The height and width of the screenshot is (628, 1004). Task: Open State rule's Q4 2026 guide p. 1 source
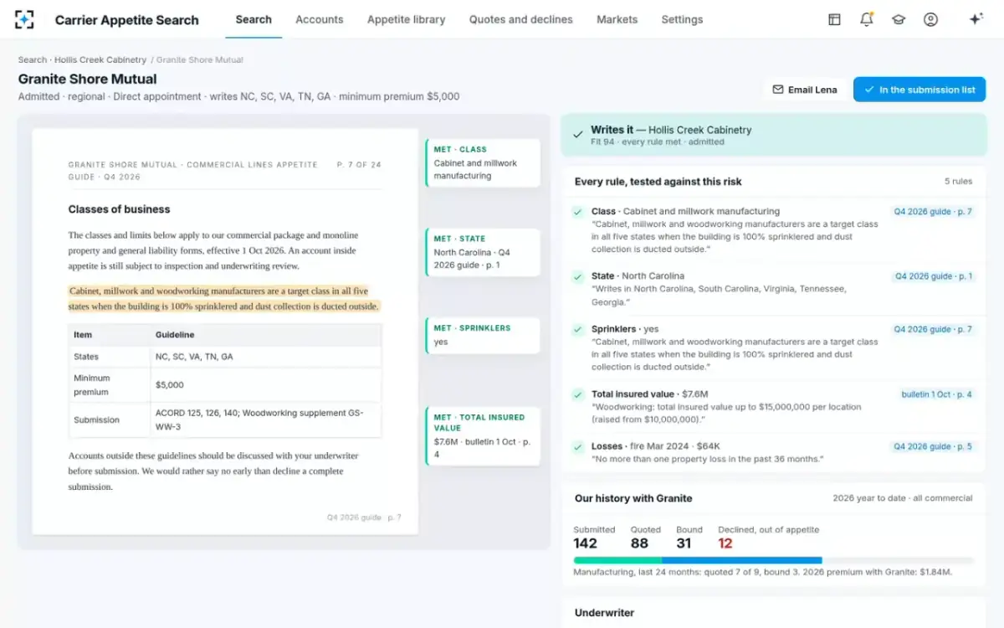click(933, 276)
